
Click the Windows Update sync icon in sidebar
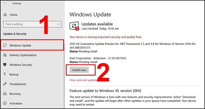click(5, 45)
